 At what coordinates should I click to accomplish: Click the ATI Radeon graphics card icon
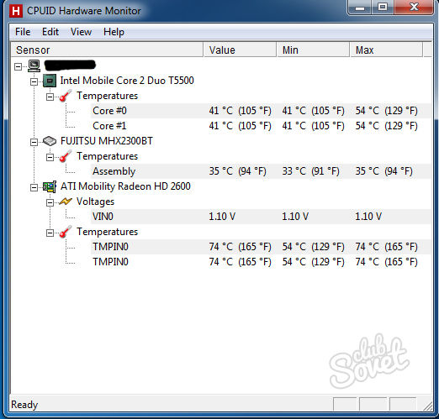point(50,186)
